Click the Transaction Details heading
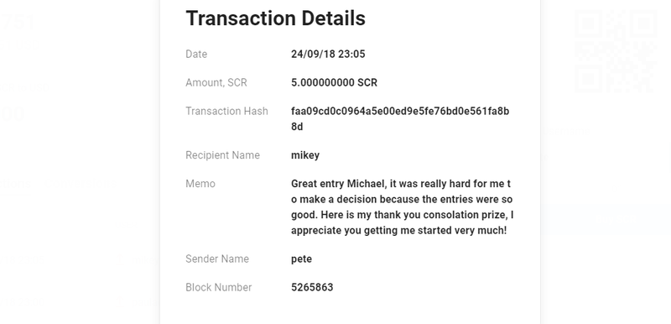The height and width of the screenshot is (324, 671). pyautogui.click(x=276, y=18)
